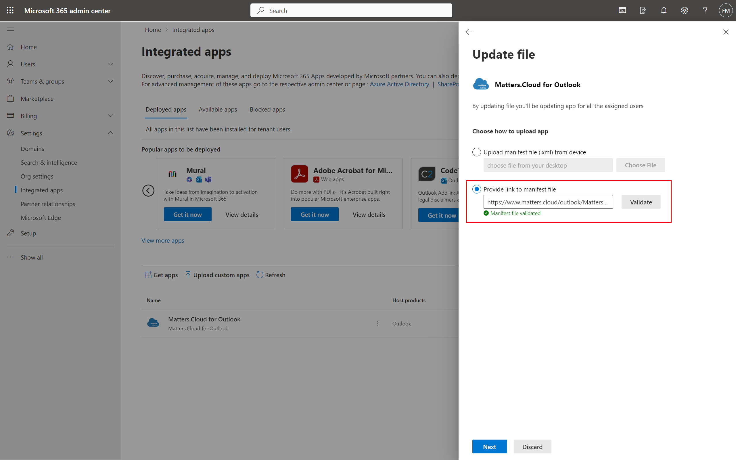The image size is (736, 460).
Task: Click the back arrow in Update file panel
Action: (x=469, y=32)
